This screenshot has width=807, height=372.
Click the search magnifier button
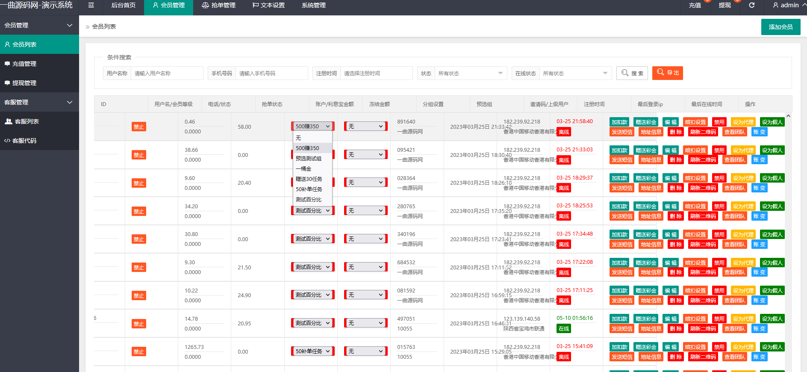point(632,73)
